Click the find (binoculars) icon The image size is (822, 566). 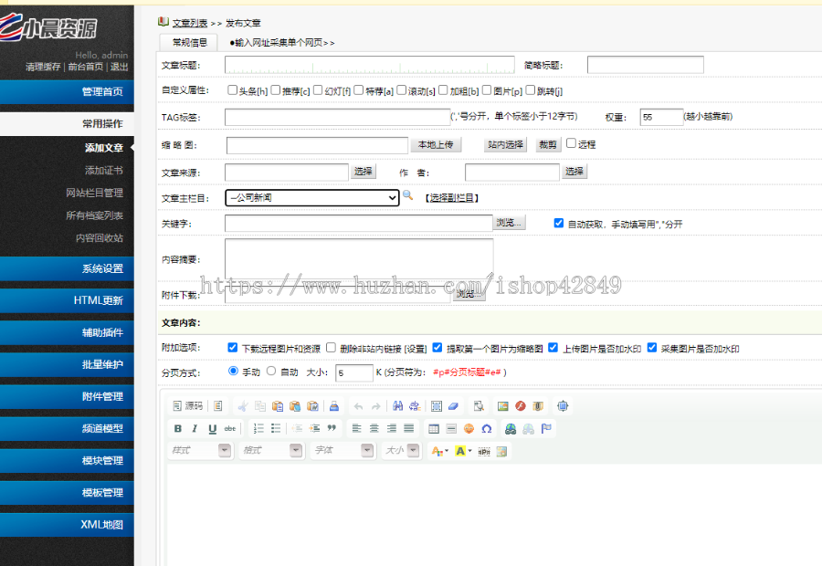click(398, 406)
